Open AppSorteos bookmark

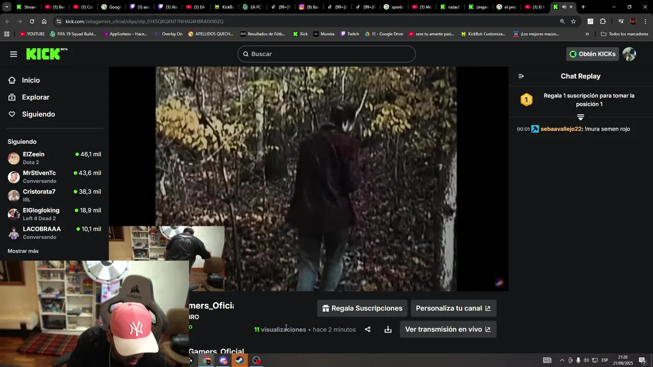tap(124, 34)
